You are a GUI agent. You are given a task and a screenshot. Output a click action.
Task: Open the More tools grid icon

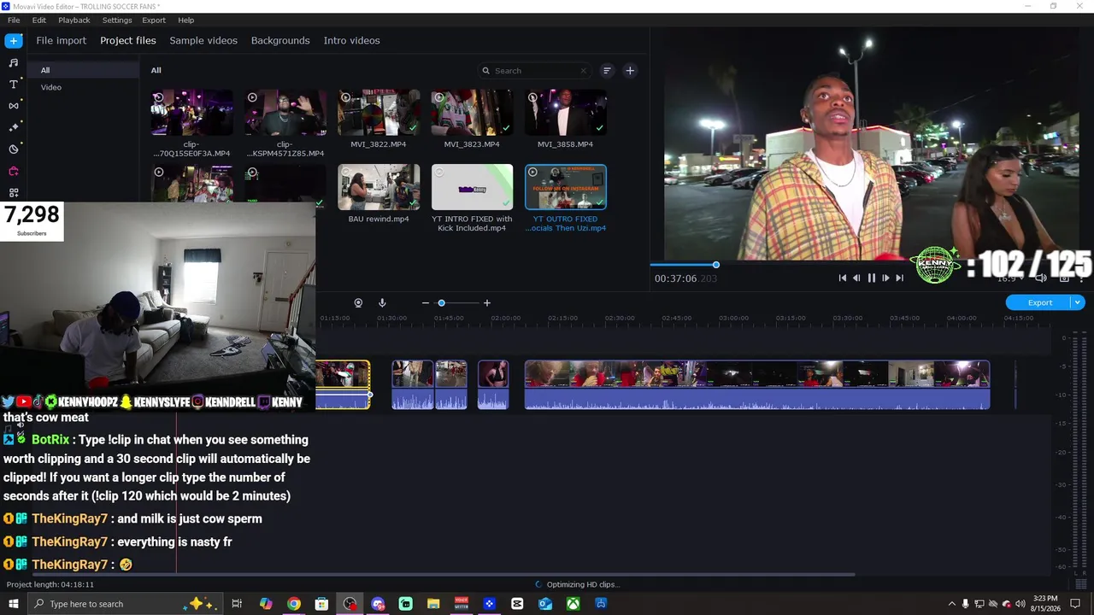(14, 193)
